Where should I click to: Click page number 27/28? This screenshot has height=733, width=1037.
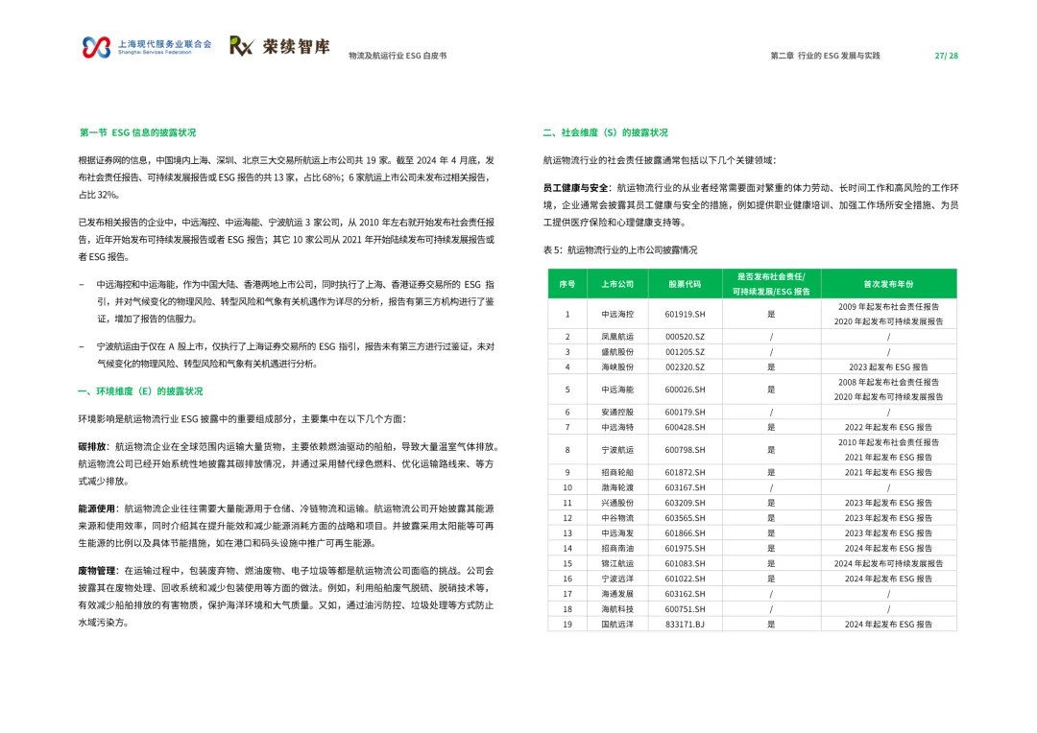click(946, 56)
